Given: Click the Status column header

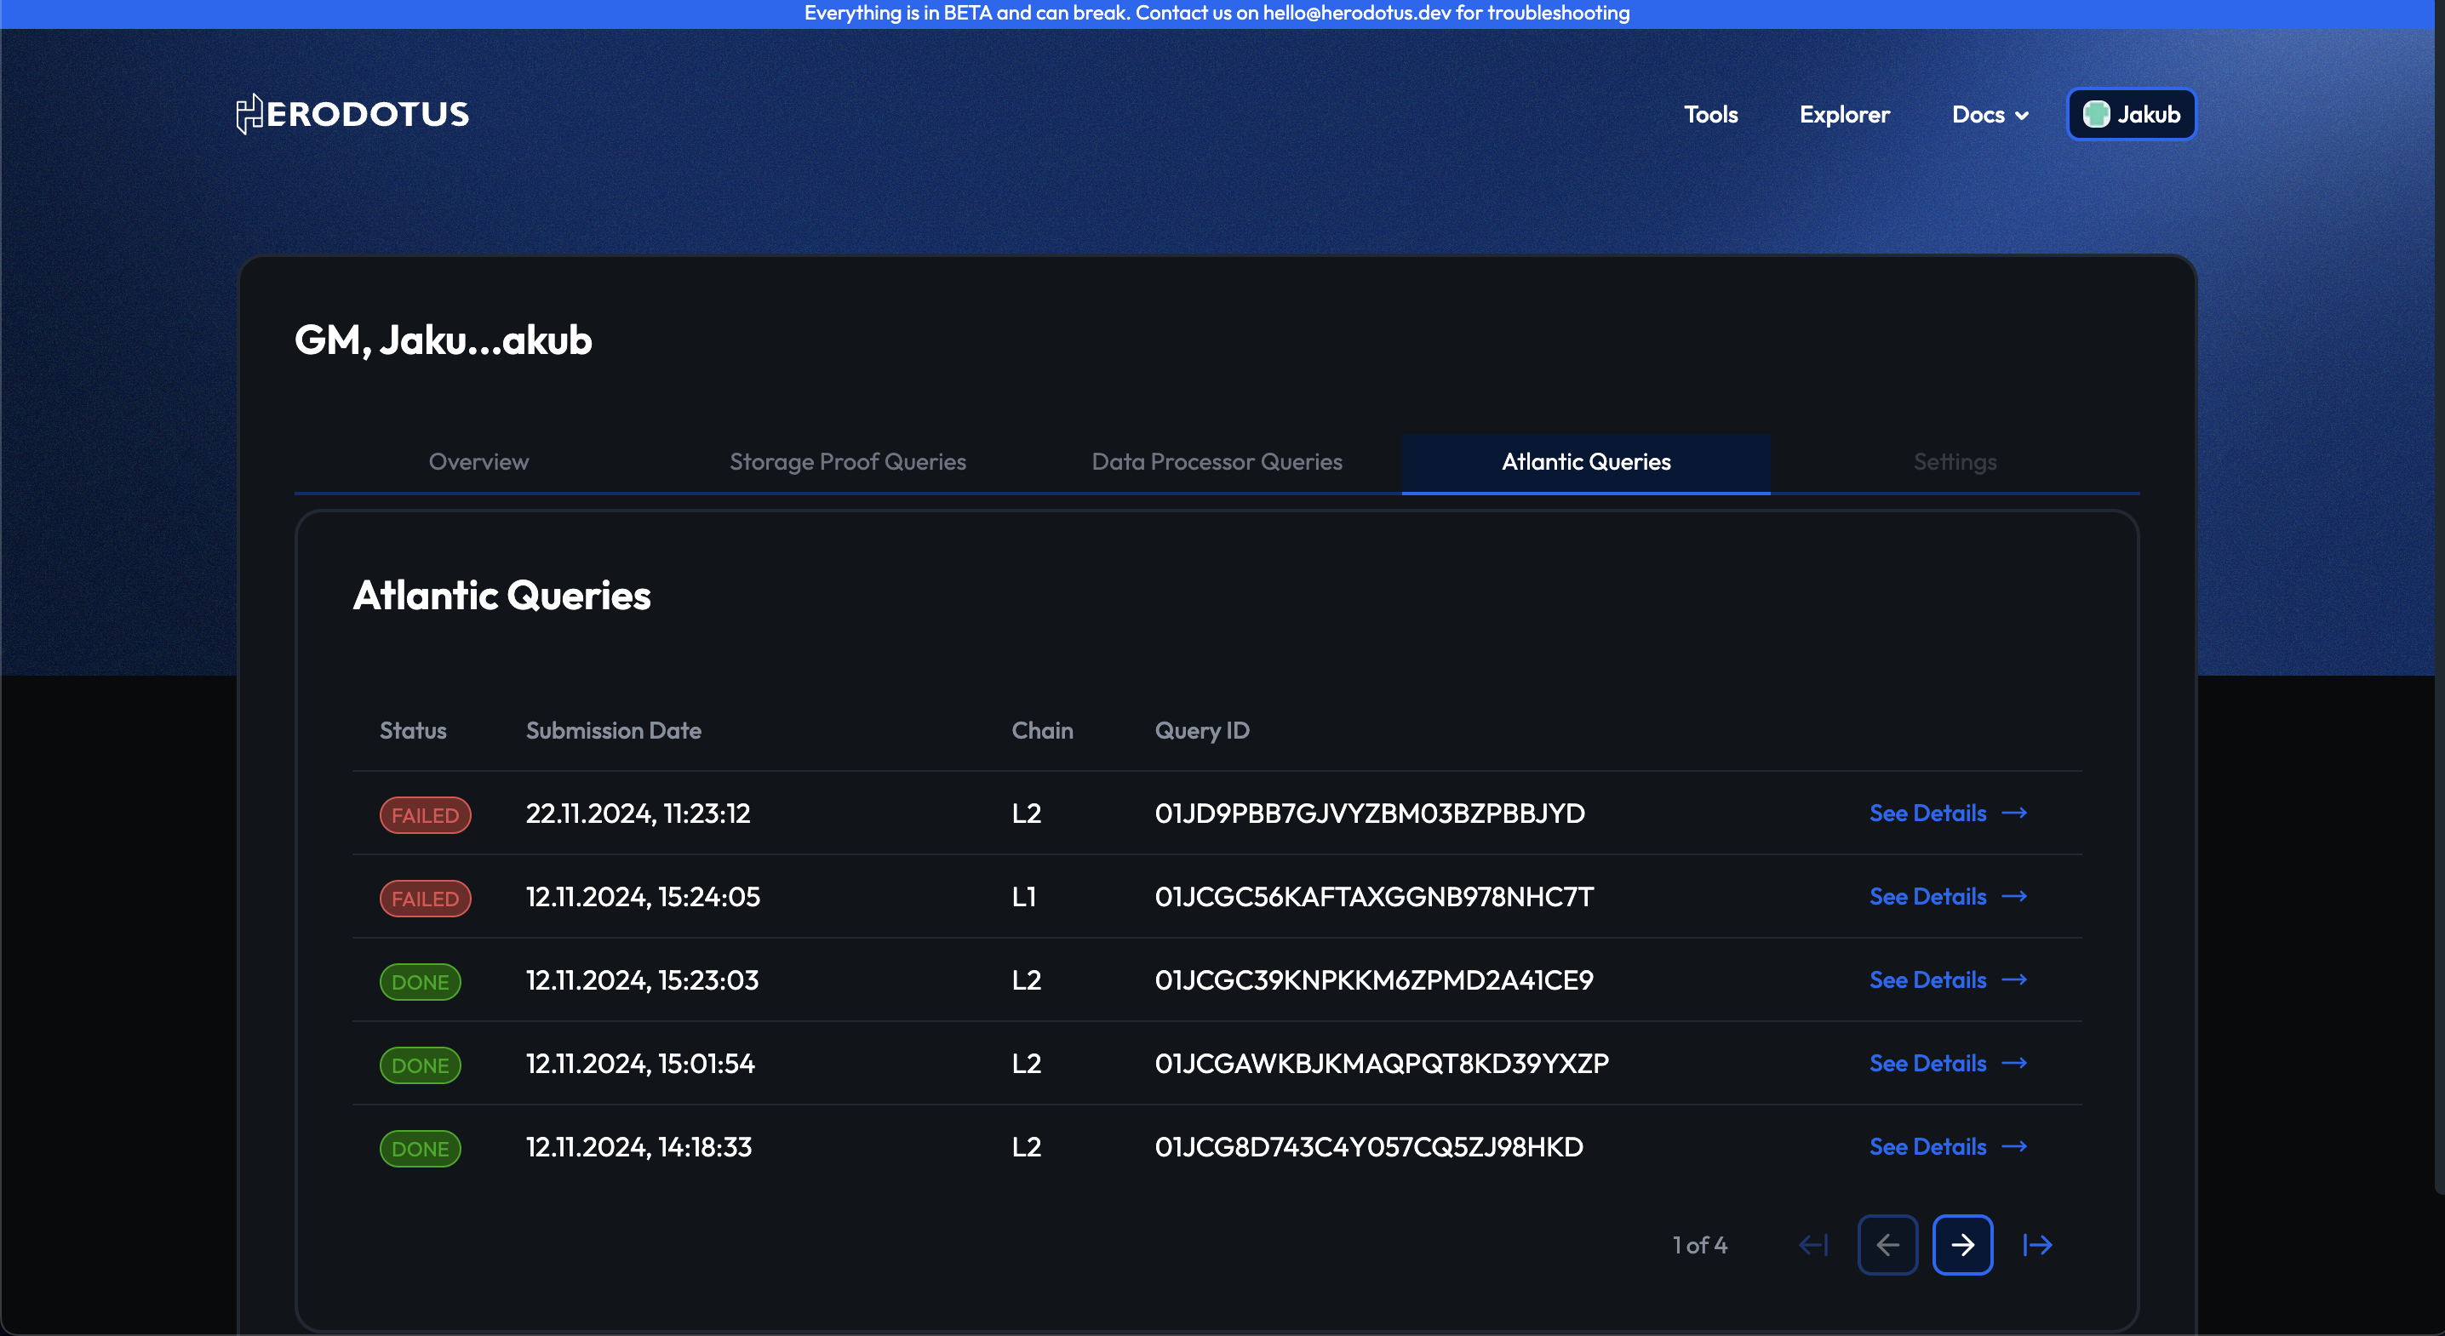Looking at the screenshot, I should point(413,731).
